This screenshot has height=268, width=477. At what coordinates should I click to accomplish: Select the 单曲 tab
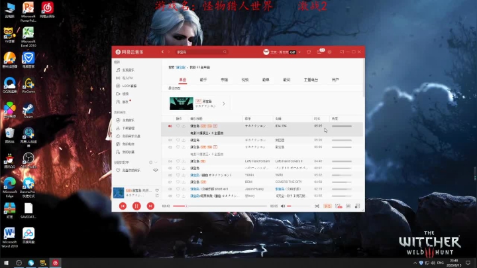pos(183,80)
